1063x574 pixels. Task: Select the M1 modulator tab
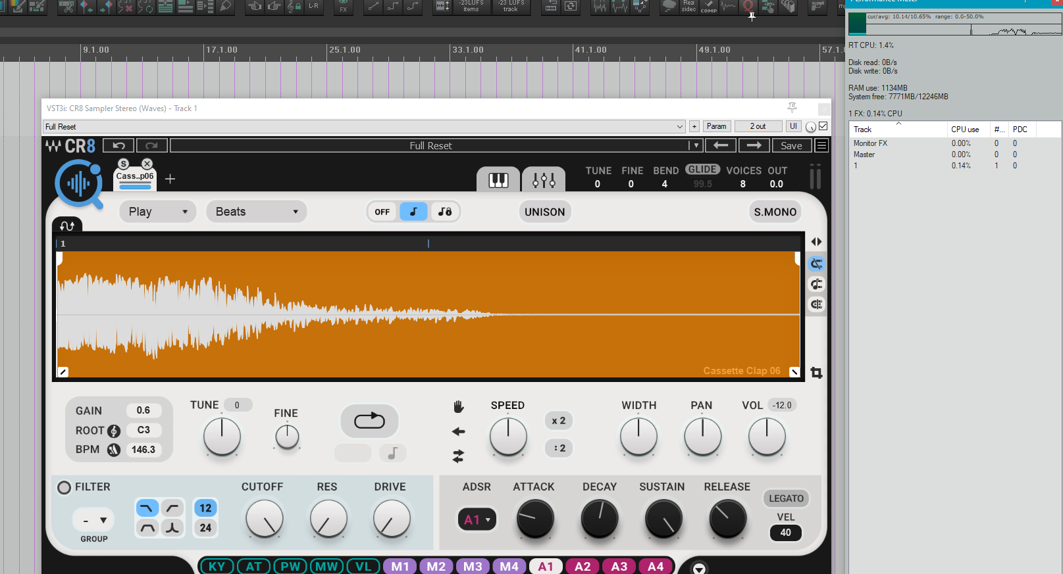[400, 566]
